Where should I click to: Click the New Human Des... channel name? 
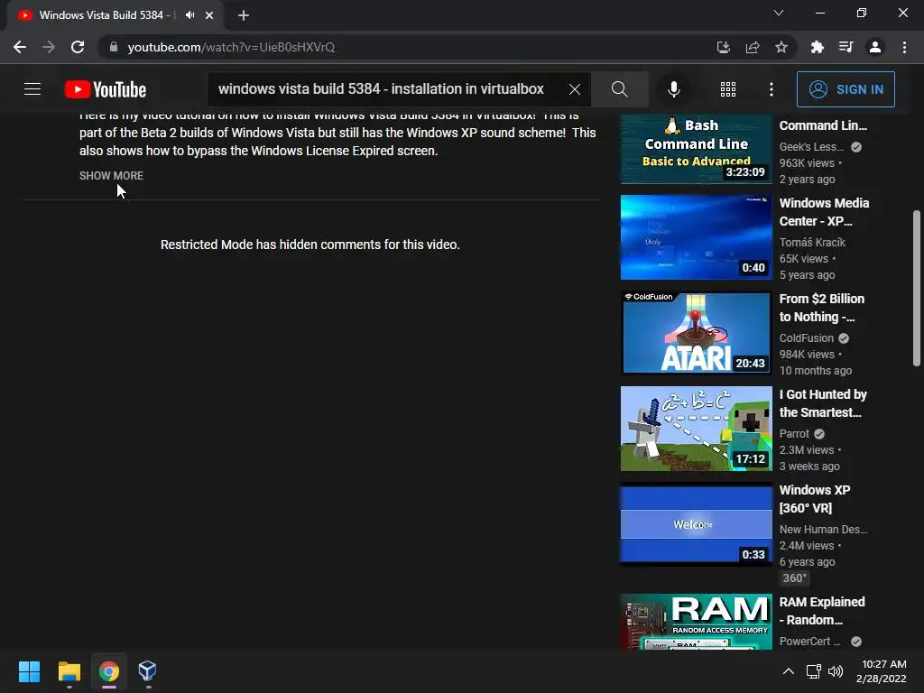click(823, 529)
